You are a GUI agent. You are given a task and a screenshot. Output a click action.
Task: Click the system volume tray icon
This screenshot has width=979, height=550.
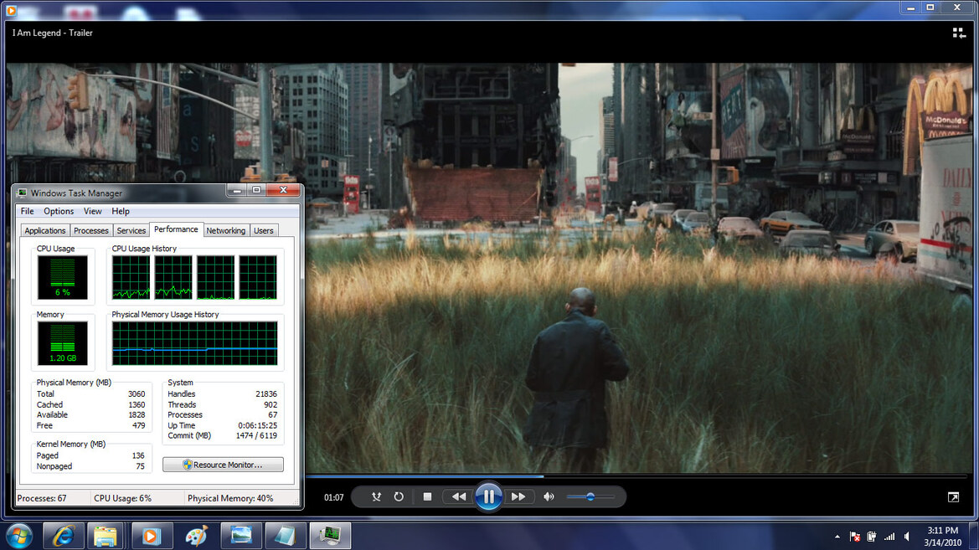coord(907,537)
